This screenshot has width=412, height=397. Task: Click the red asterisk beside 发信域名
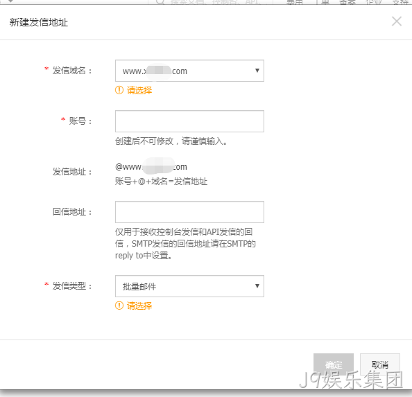(x=46, y=69)
